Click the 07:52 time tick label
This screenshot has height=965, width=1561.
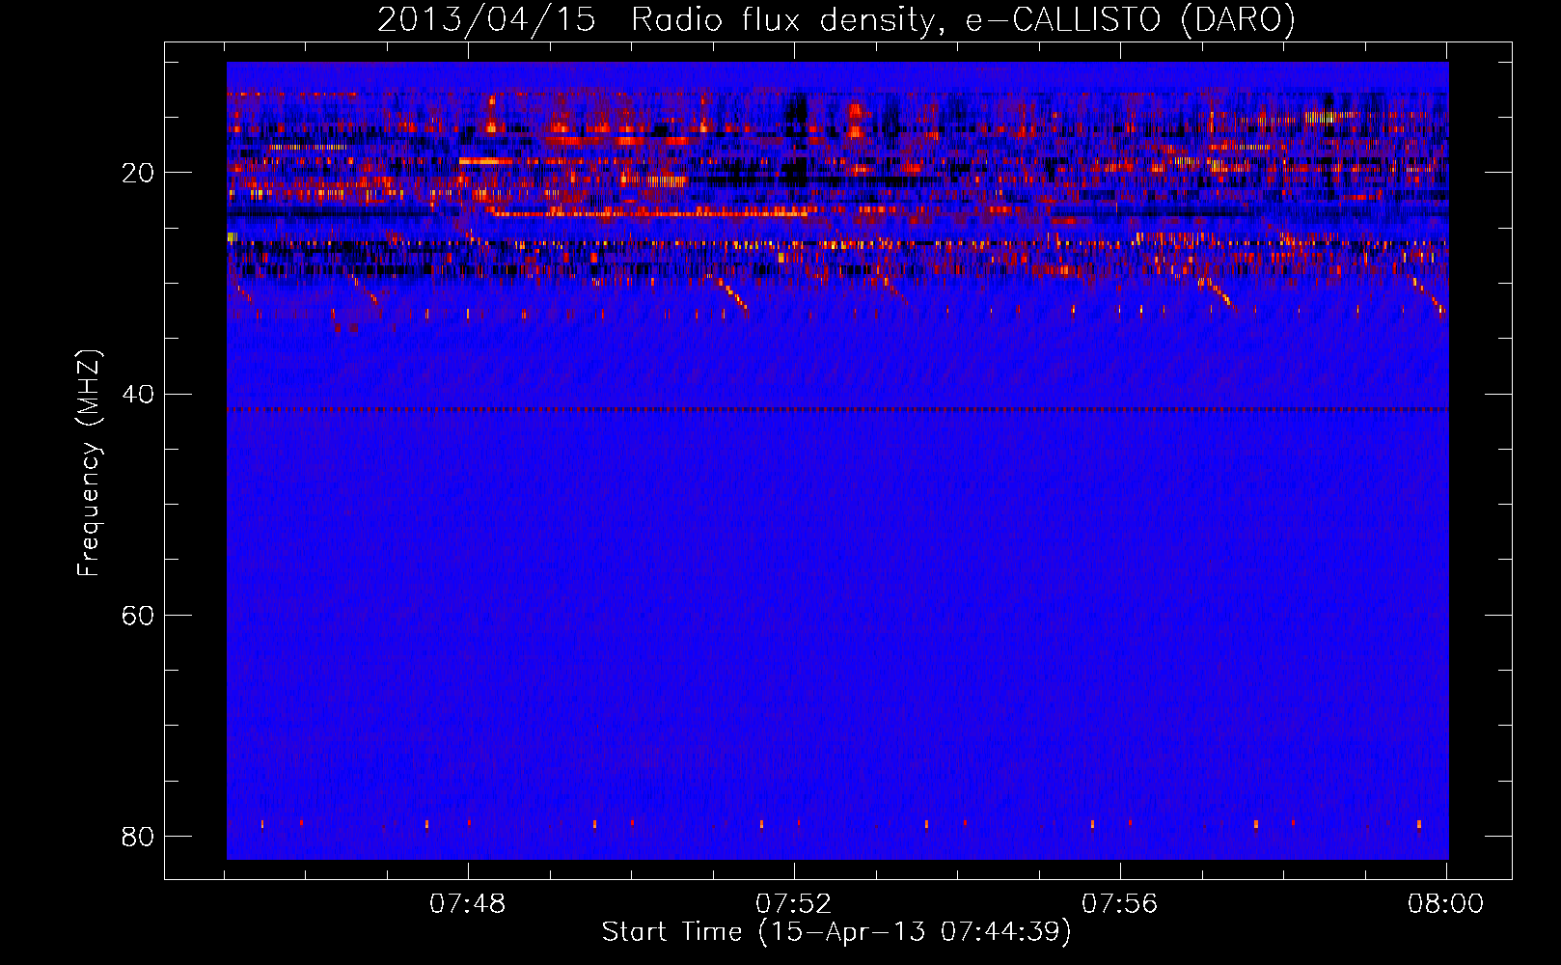tap(794, 904)
